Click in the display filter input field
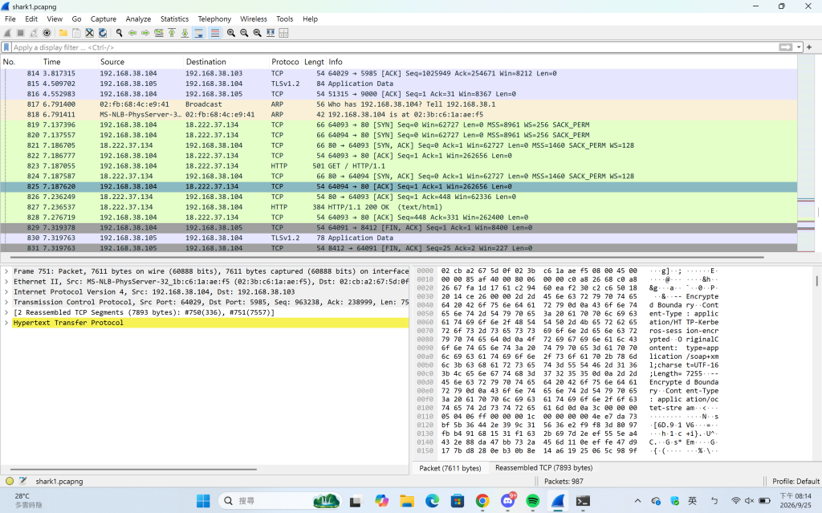 pyautogui.click(x=393, y=47)
